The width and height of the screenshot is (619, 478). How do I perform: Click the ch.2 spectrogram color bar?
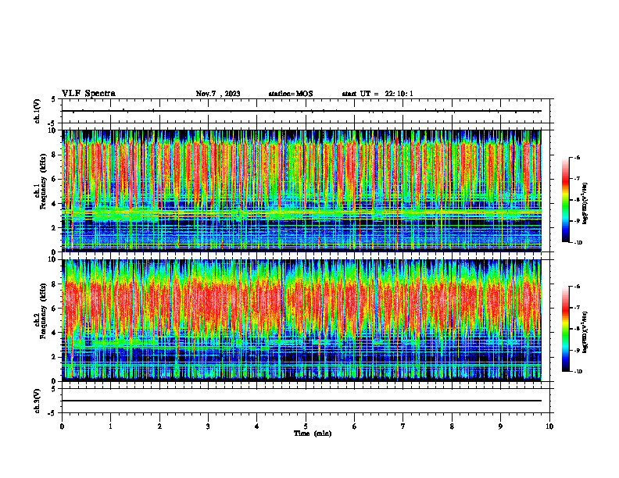point(565,329)
